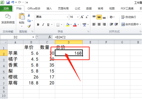Switch to the 审阅 tab

click(x=100, y=8)
